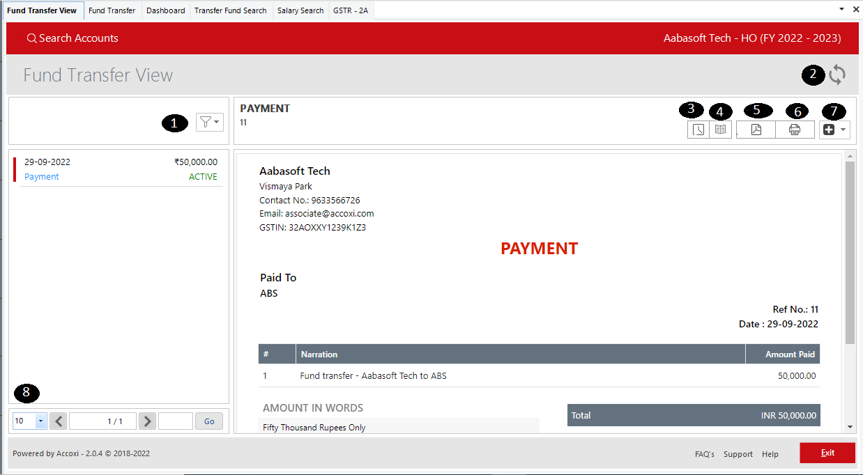863x475 pixels.
Task: Click the Contact No.: 9633566726 line
Action: [x=310, y=201]
